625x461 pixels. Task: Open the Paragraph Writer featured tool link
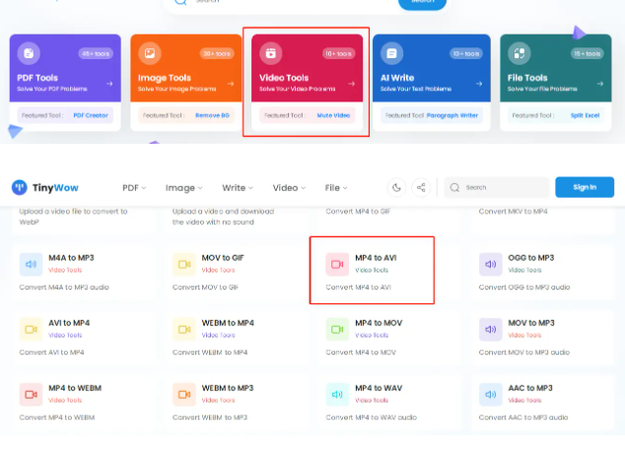pyautogui.click(x=452, y=115)
